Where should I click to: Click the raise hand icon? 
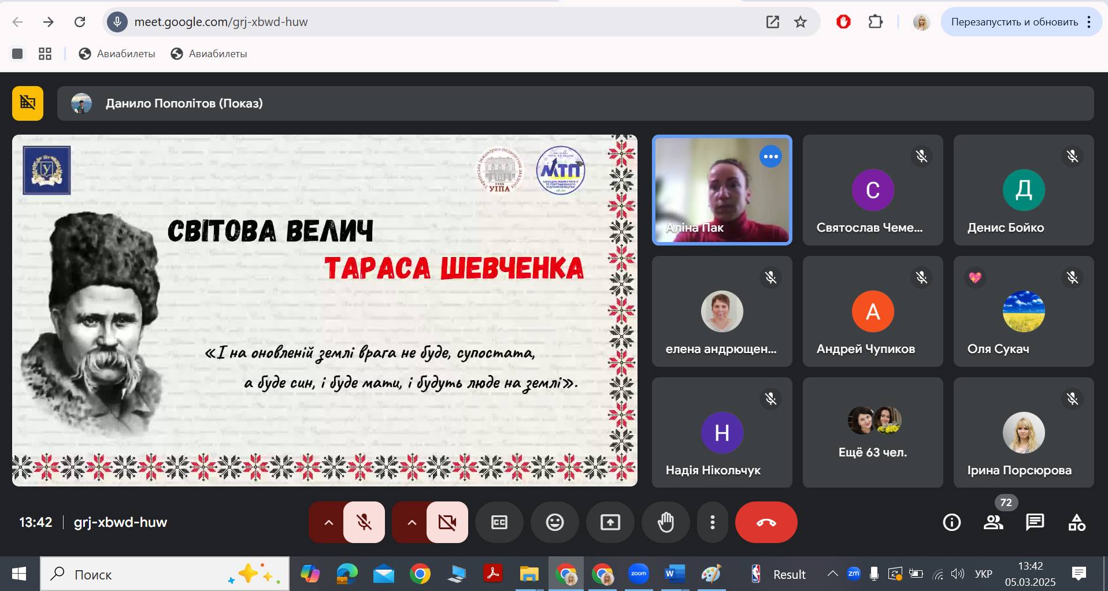pyautogui.click(x=665, y=522)
